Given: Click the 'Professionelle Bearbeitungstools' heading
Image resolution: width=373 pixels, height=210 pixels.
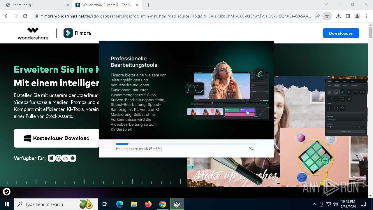Looking at the screenshot, I should tap(134, 62).
